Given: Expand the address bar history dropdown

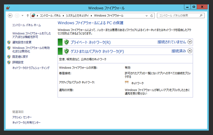Looking at the screenshot, I should (147, 16).
